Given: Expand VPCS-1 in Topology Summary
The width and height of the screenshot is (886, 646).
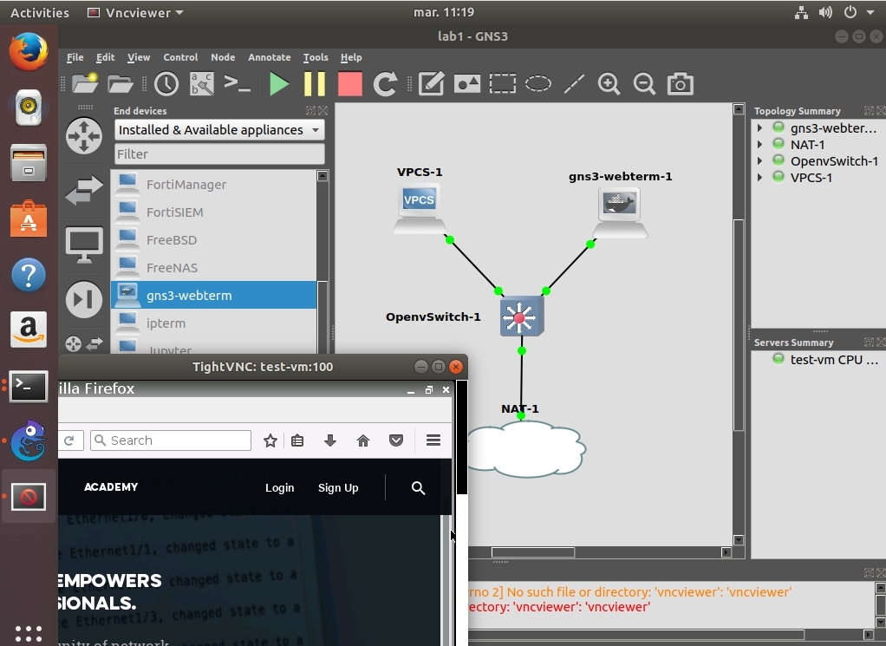Looking at the screenshot, I should 760,178.
